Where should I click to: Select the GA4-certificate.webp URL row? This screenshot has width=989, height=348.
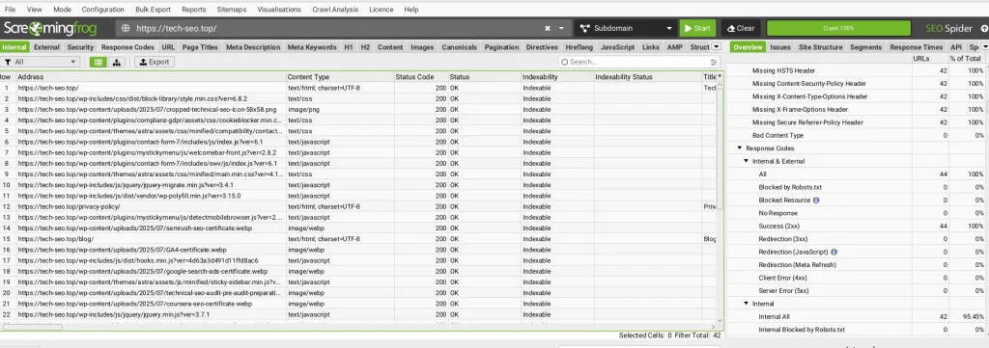pos(359,250)
